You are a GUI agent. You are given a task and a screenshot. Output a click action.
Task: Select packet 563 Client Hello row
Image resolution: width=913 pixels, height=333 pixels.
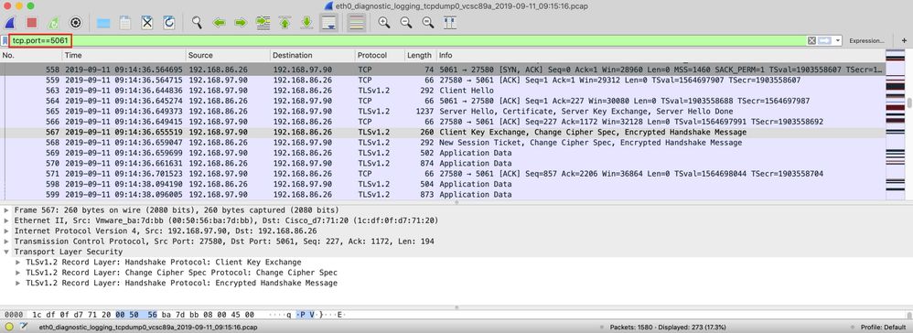(442, 91)
